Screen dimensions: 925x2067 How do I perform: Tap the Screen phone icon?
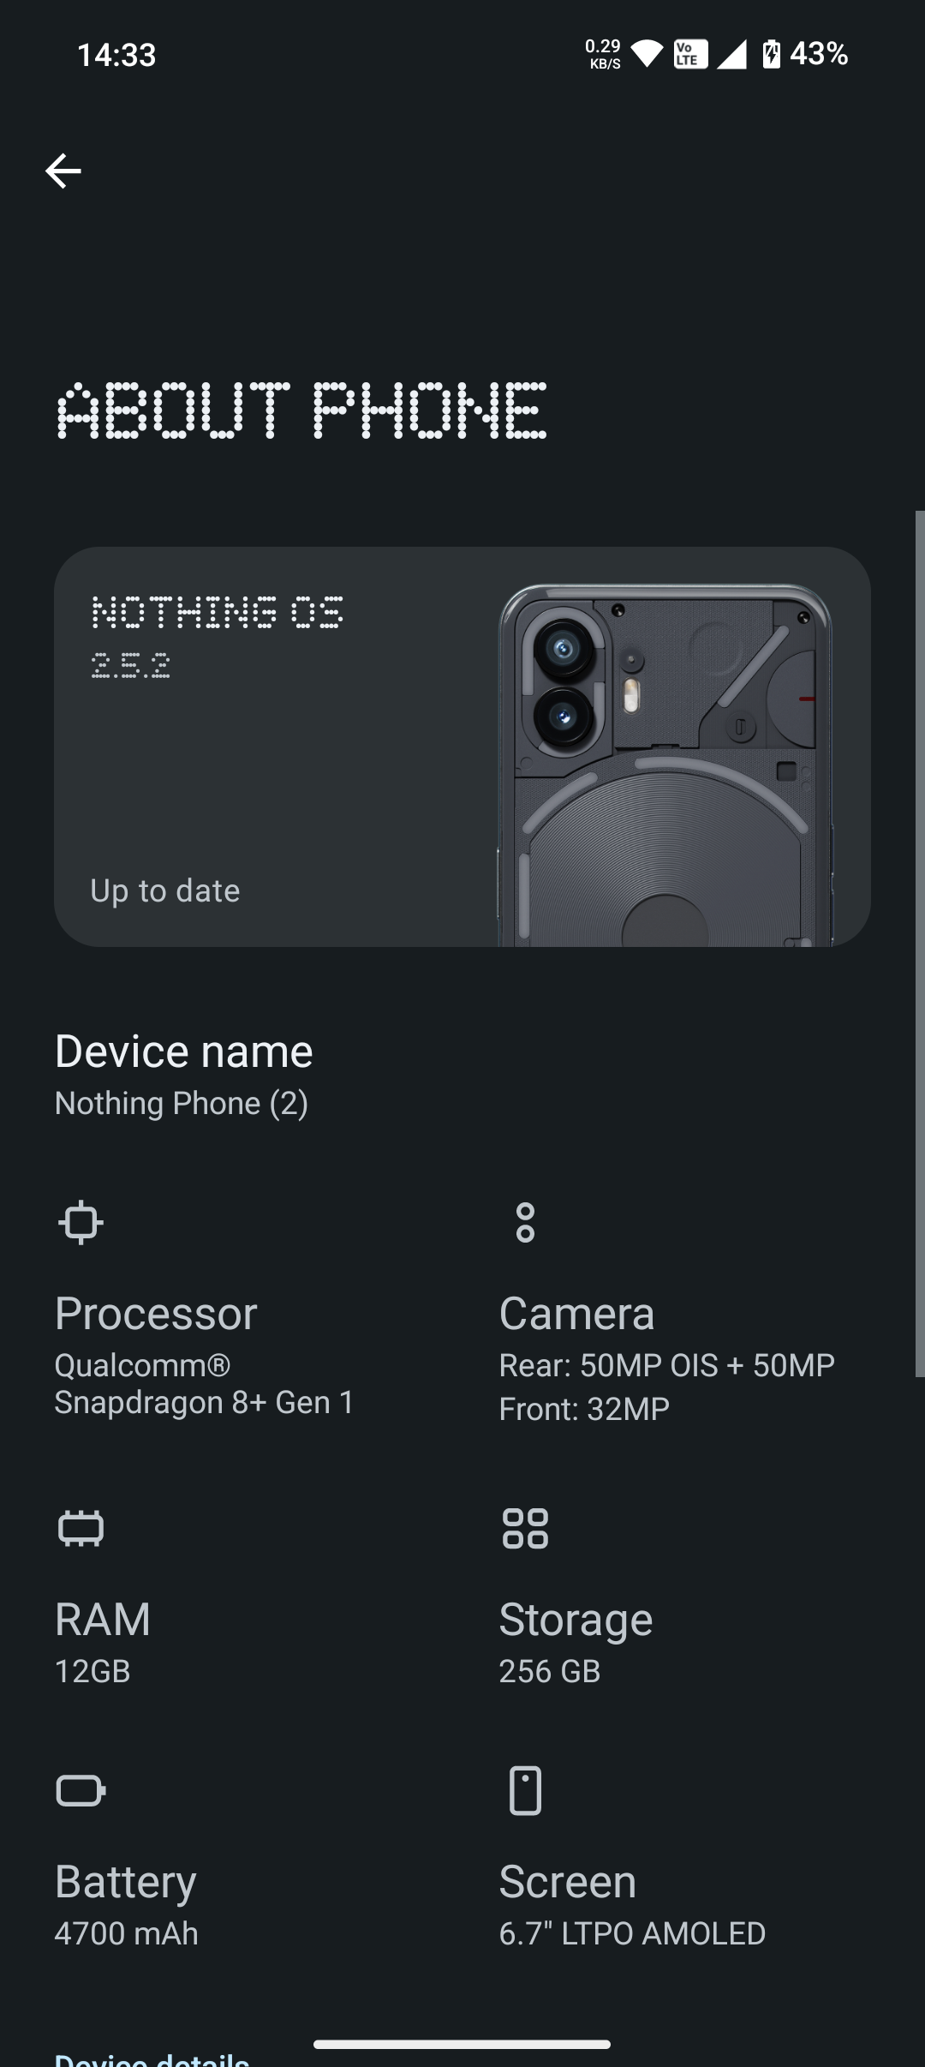(x=525, y=1790)
